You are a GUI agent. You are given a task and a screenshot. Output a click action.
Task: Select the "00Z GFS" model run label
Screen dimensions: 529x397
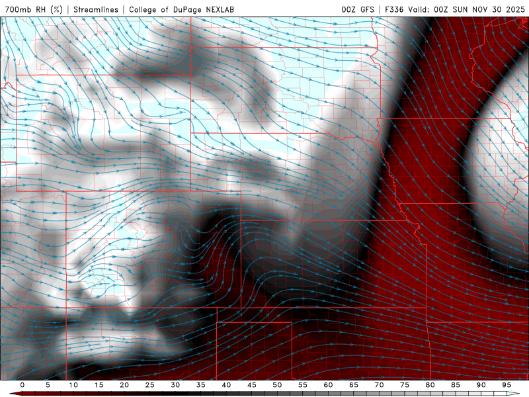358,9
